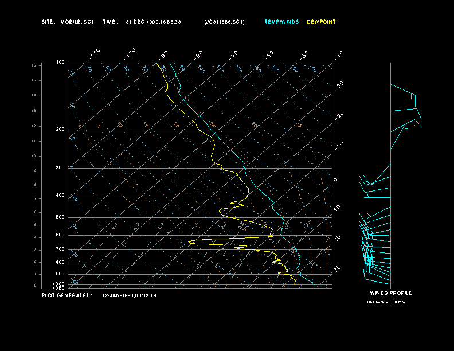Click the 300 pressure level label
The width and height of the screenshot is (454, 351).
[x=60, y=167]
